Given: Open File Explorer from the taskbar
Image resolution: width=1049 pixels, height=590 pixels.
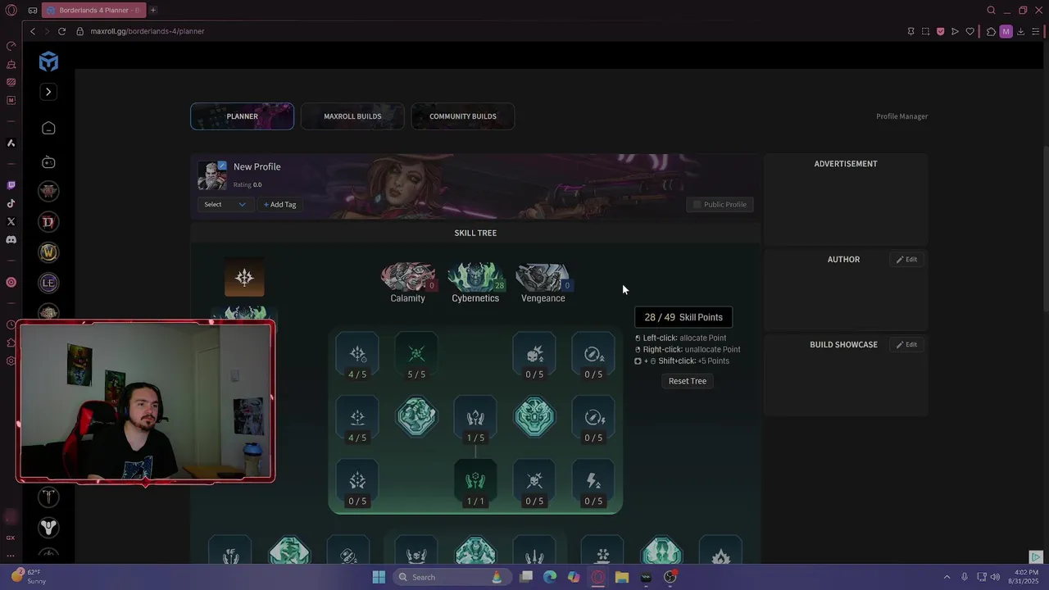Looking at the screenshot, I should (x=622, y=577).
